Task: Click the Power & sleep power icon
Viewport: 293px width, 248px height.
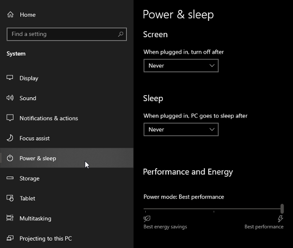Action: click(10, 158)
